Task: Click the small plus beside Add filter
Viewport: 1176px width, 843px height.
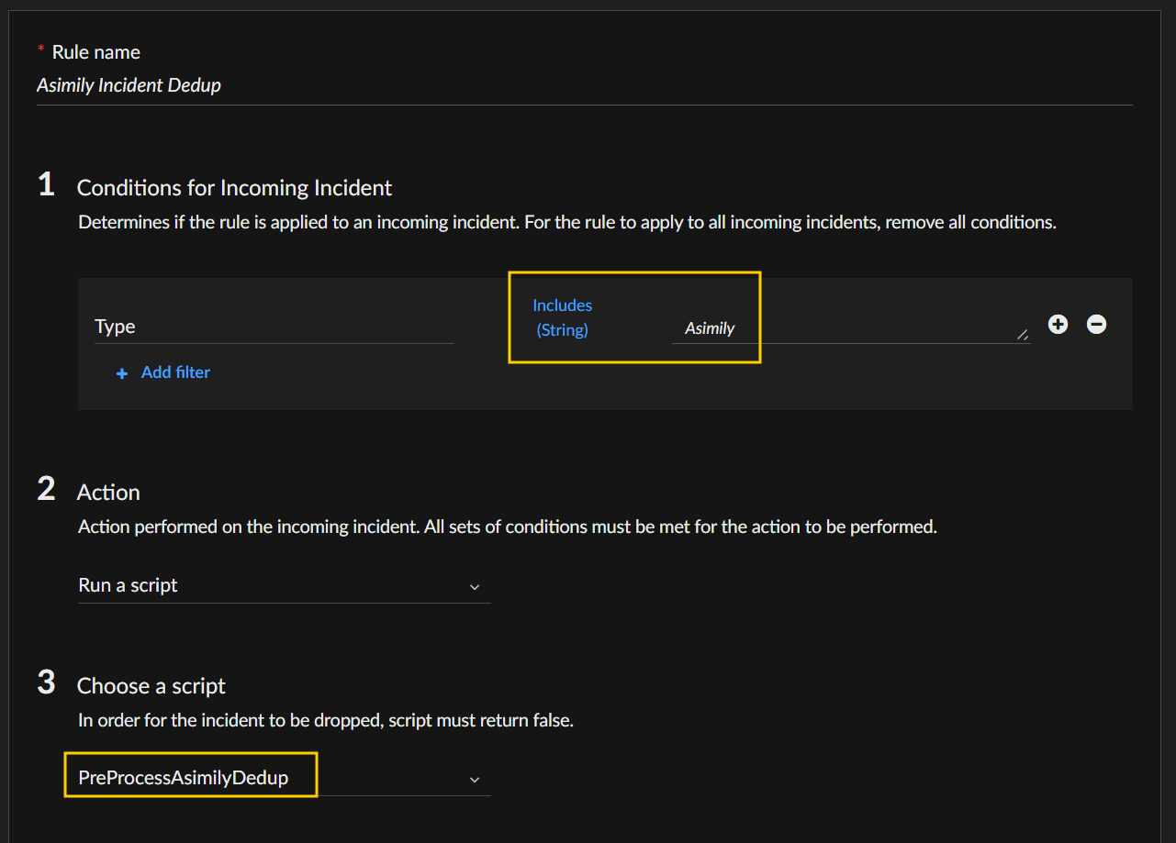Action: pos(121,373)
